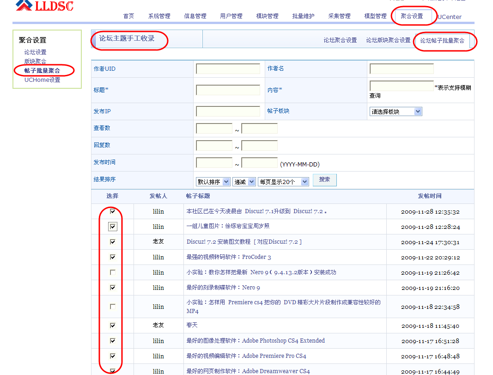The image size is (493, 375).
Task: Open the 递减 order dropdown
Action: 243,181
